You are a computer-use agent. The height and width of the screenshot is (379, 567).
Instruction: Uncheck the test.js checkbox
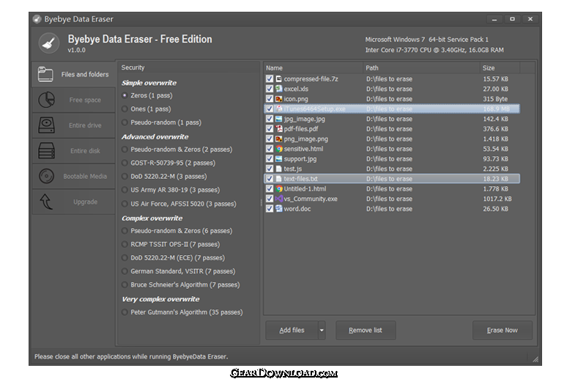click(x=270, y=169)
